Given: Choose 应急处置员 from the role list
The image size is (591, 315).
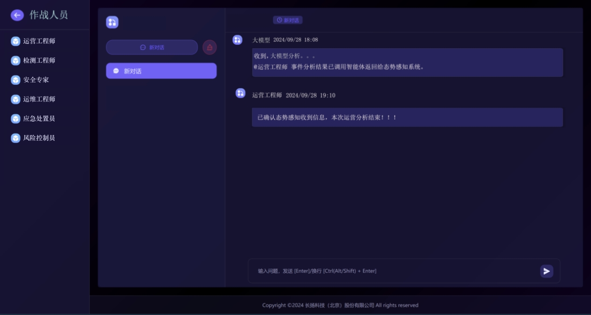Looking at the screenshot, I should click(39, 119).
